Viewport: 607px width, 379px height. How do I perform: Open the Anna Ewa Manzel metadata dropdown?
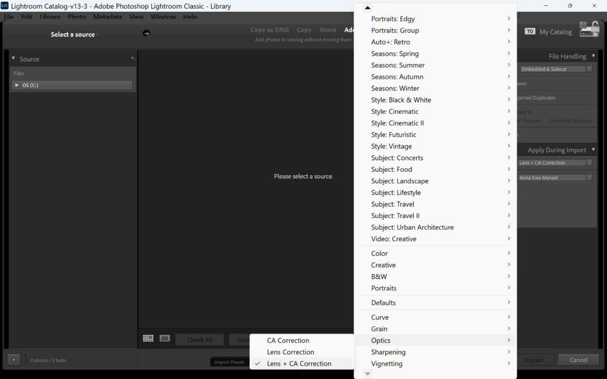pyautogui.click(x=555, y=178)
